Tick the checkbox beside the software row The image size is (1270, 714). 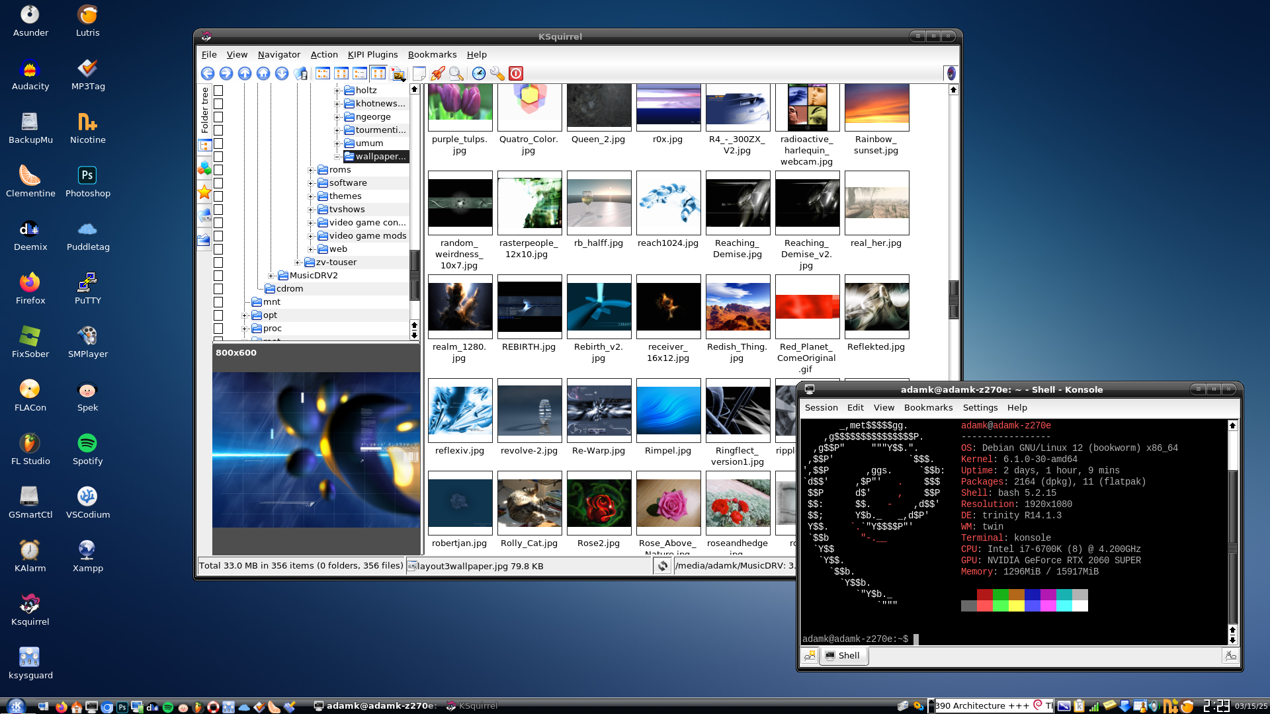coord(218,183)
